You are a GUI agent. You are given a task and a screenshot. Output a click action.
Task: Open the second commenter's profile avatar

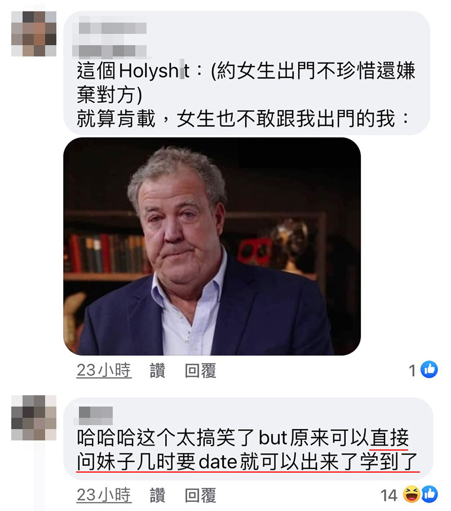(34, 418)
